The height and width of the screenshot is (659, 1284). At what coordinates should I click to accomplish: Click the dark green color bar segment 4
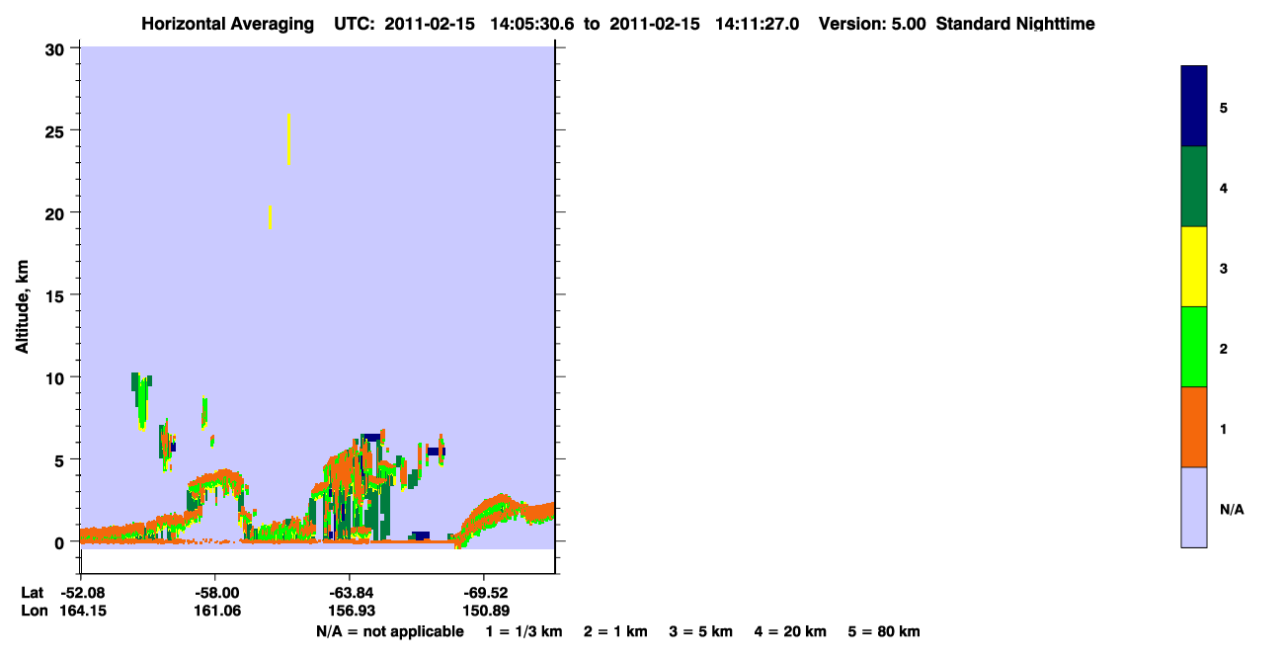point(1194,187)
